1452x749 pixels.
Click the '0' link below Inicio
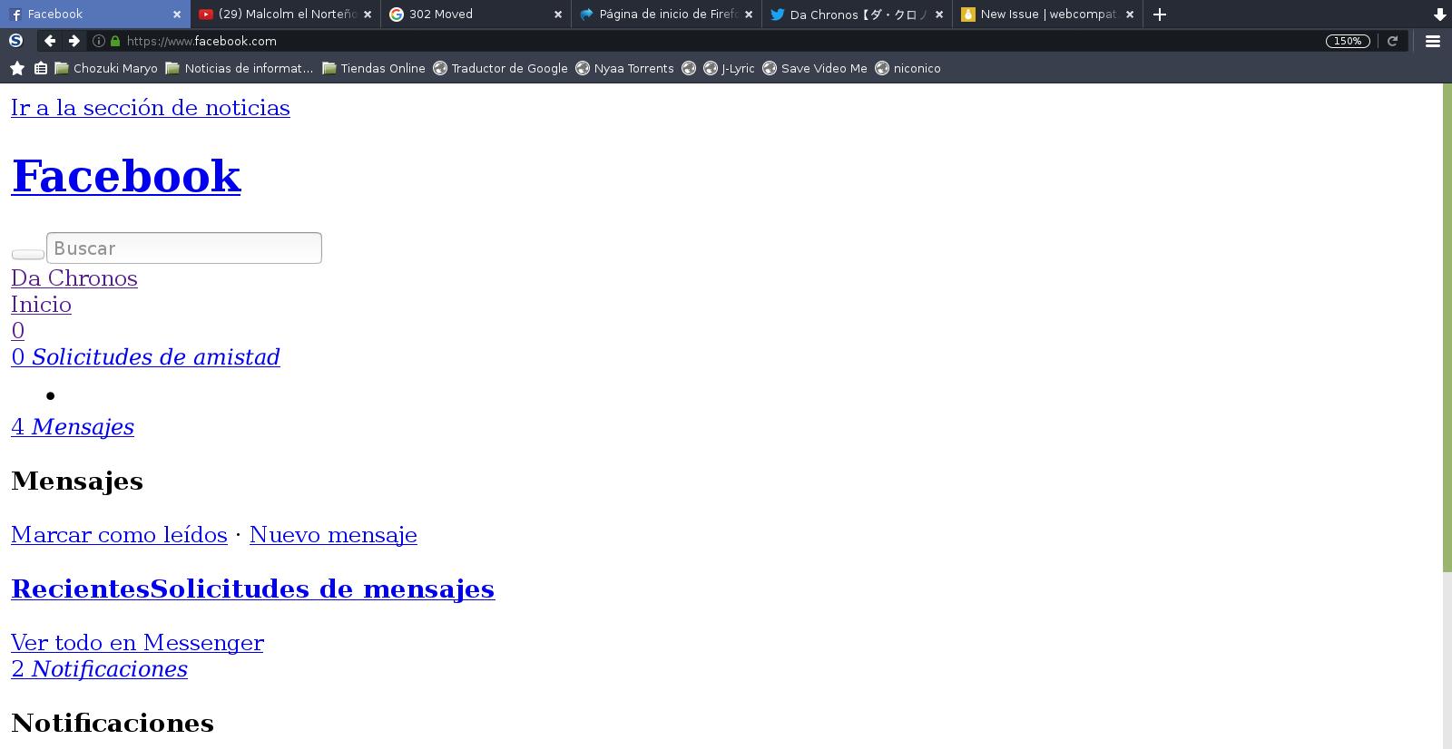[x=17, y=331]
